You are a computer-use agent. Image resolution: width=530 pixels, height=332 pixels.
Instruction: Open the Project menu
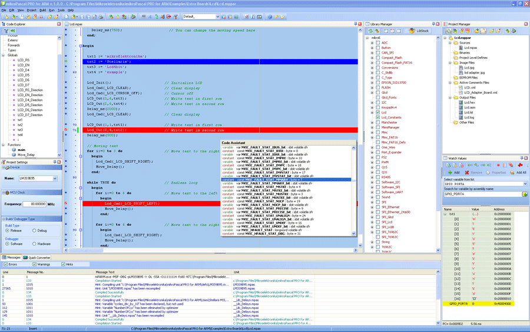[31, 10]
